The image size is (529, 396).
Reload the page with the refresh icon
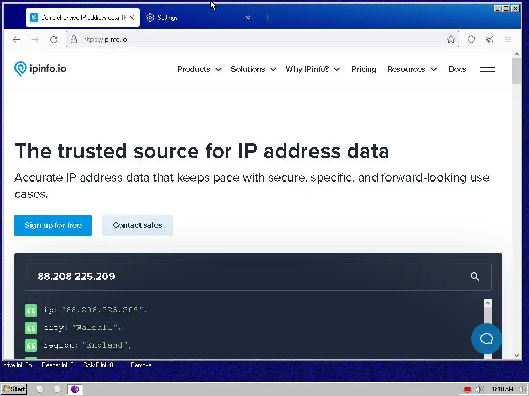point(54,39)
